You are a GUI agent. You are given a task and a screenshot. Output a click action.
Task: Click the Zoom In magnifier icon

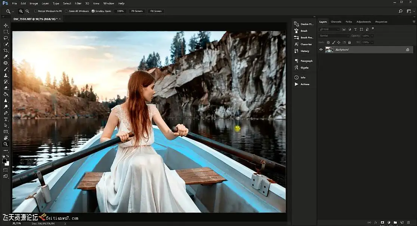tap(21, 11)
